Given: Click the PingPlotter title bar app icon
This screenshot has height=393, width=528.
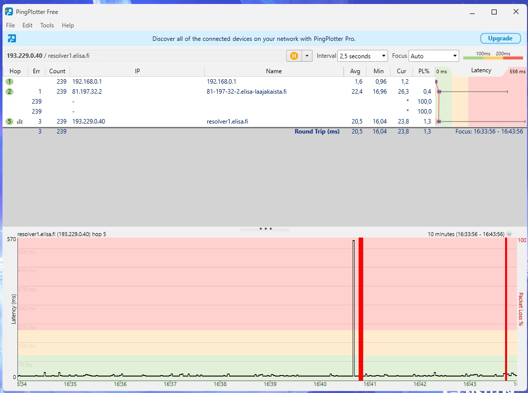Looking at the screenshot, I should coord(9,12).
